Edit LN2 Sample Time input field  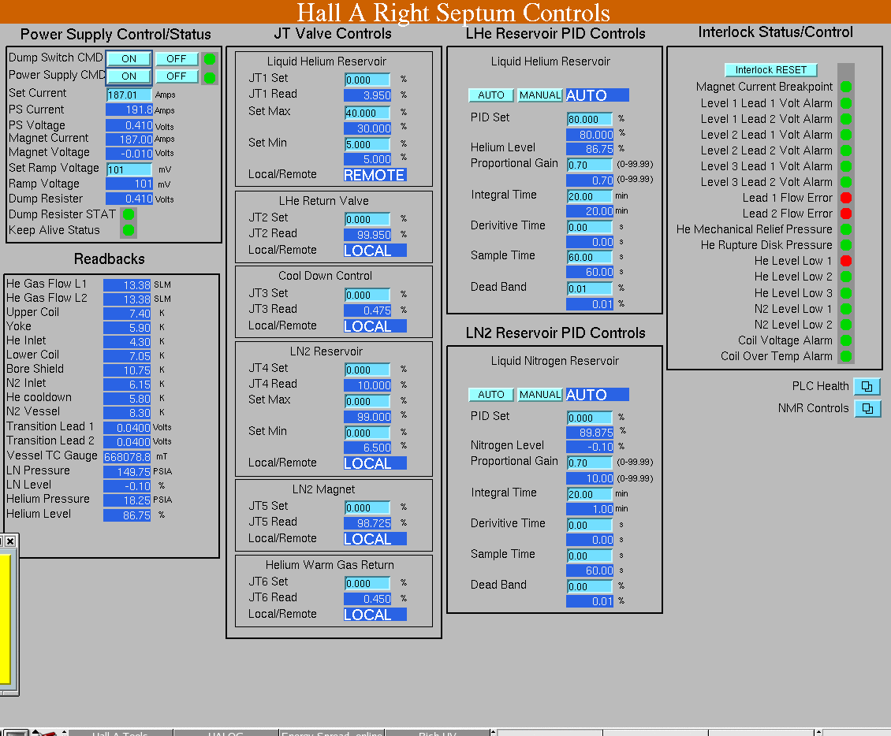[x=590, y=556]
